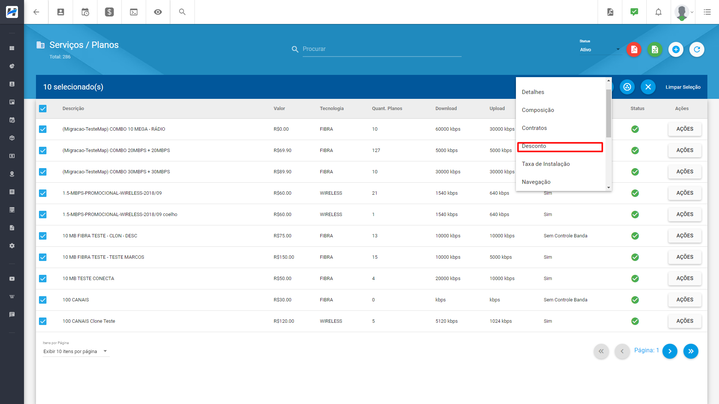Select Contratos in the dropdown menu
Screen dimensions: 719x404
561,128
